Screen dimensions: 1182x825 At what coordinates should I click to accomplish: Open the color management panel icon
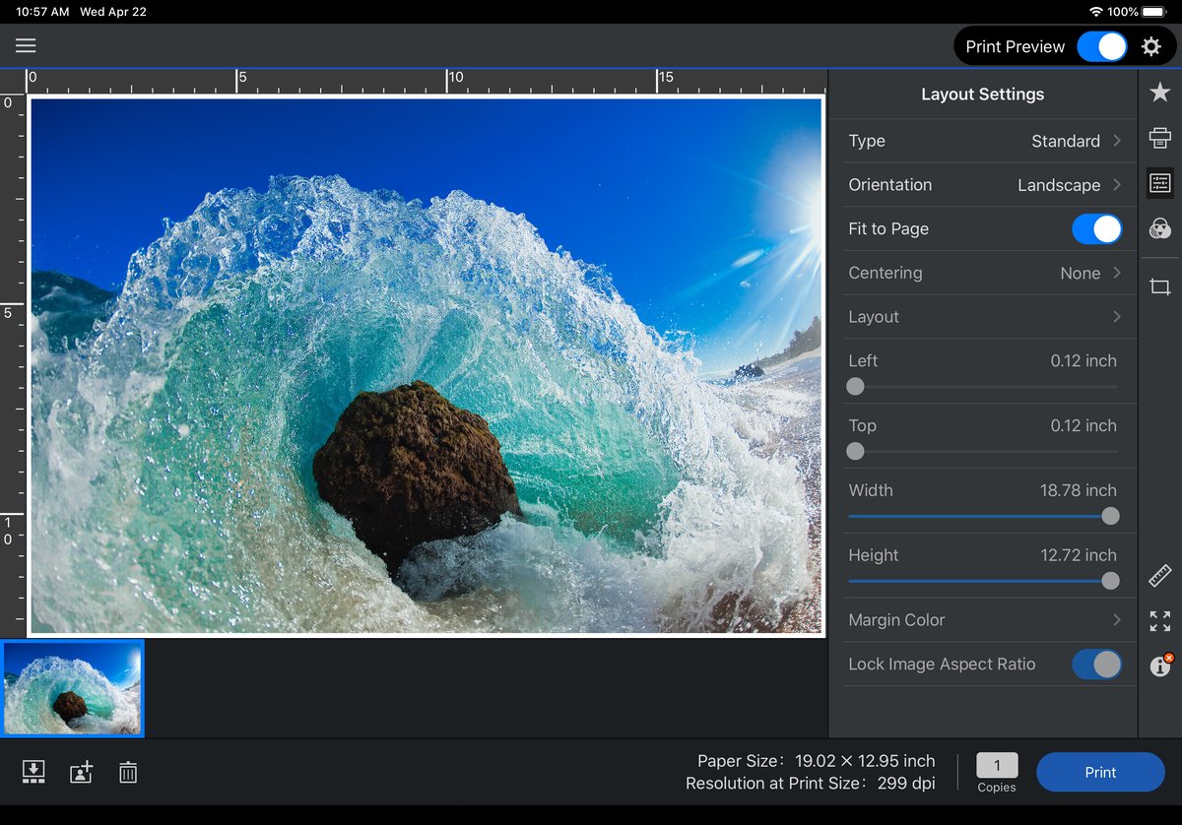click(x=1159, y=229)
